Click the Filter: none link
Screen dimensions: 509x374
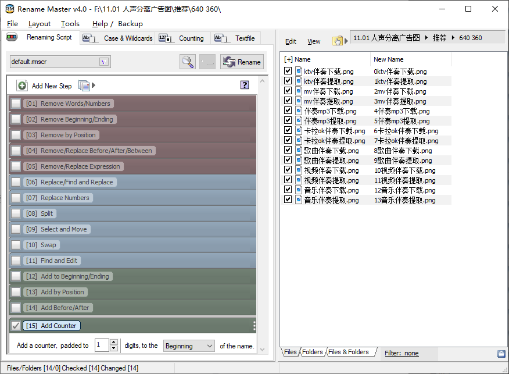402,353
